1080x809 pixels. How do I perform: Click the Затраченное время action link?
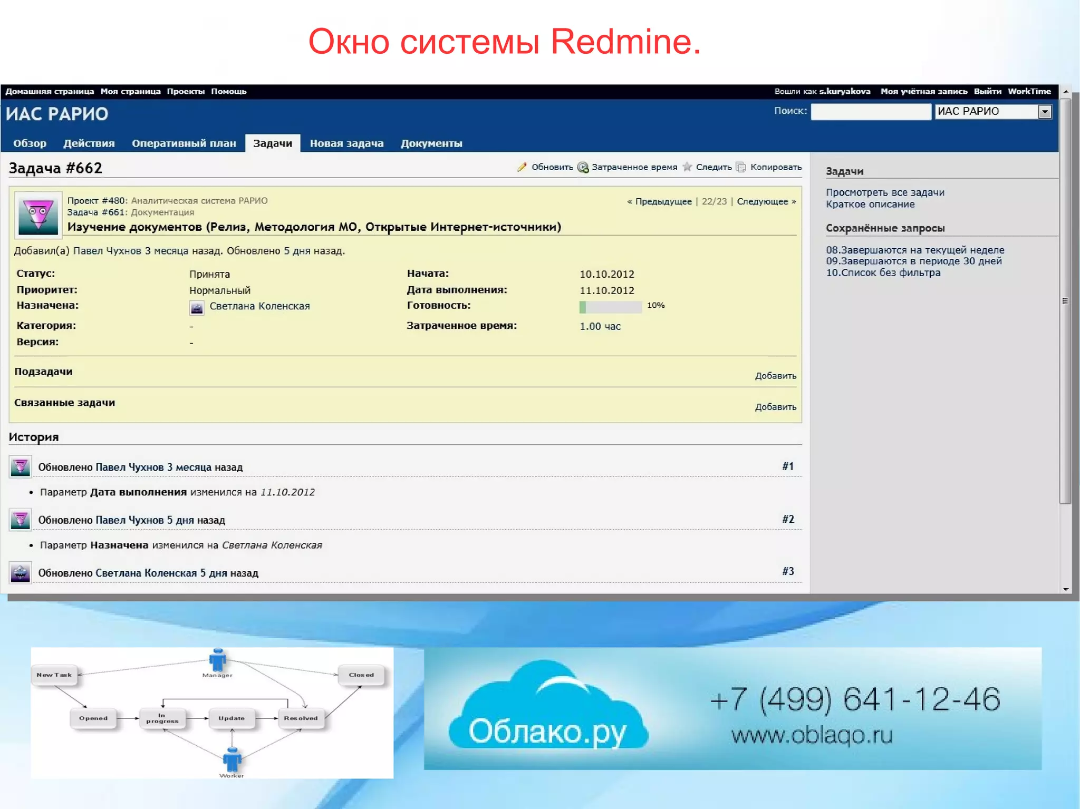coord(634,167)
